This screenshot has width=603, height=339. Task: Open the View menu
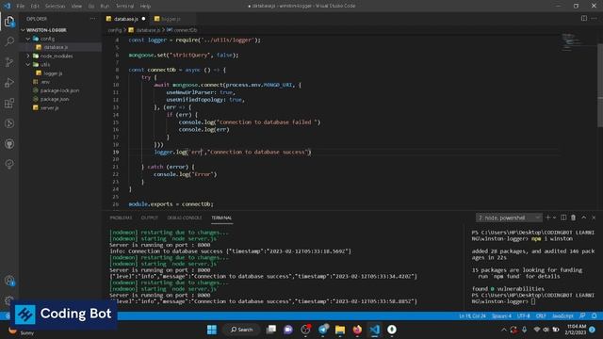point(76,7)
